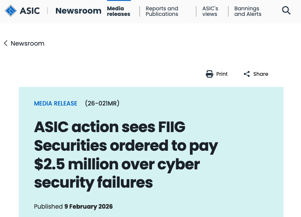Click the share network icon
This screenshot has width=301, height=217.
point(247,74)
